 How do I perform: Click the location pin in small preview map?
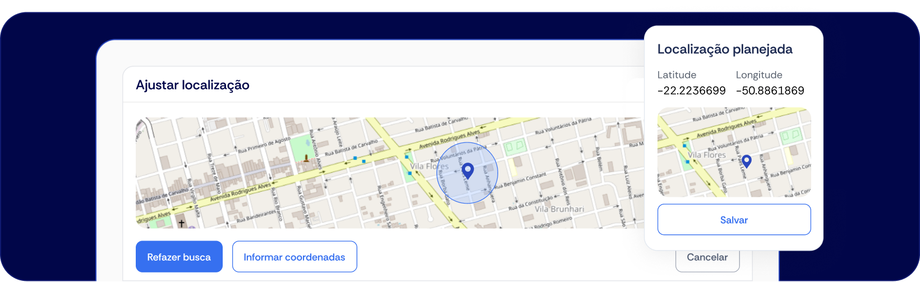[746, 161]
